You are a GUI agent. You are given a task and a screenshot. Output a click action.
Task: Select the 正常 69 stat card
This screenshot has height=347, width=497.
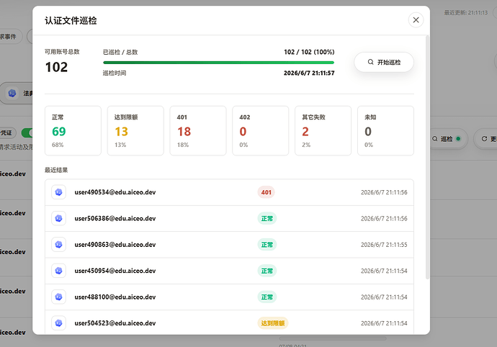(73, 130)
